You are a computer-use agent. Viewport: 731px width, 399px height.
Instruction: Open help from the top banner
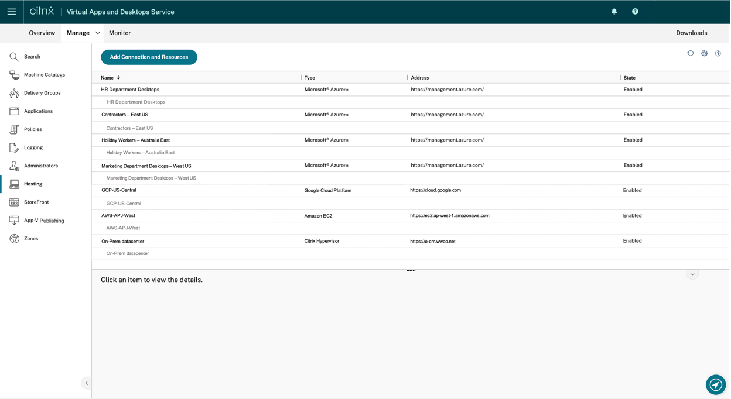(635, 11)
